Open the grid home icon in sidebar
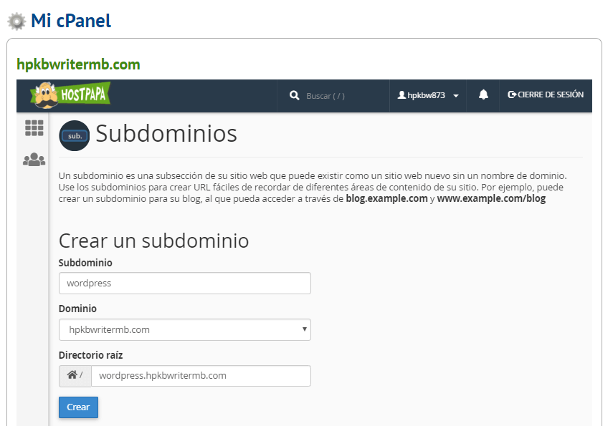 coord(34,127)
